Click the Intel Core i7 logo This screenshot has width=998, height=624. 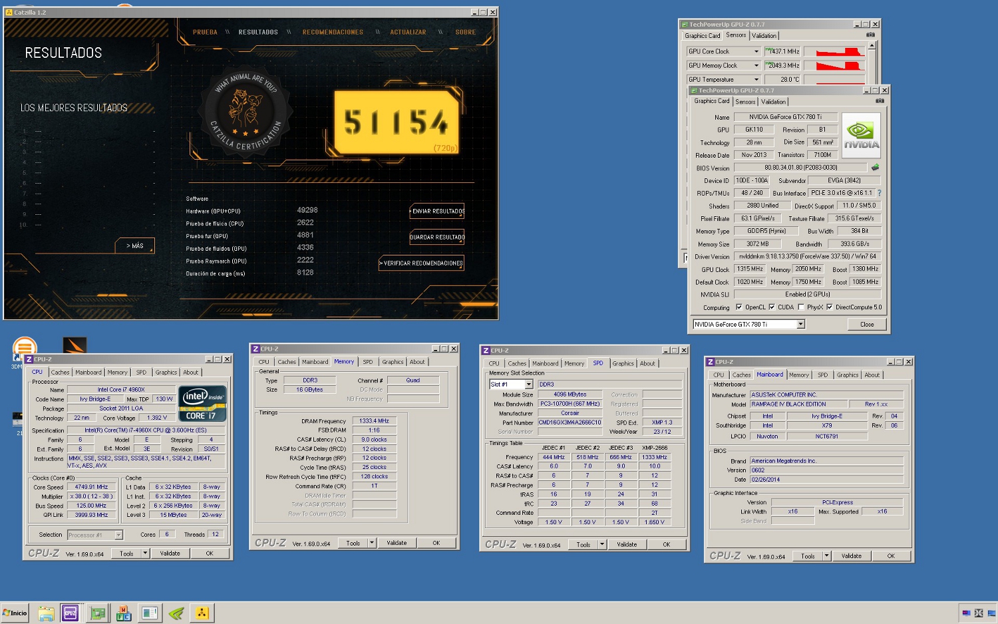(x=202, y=404)
